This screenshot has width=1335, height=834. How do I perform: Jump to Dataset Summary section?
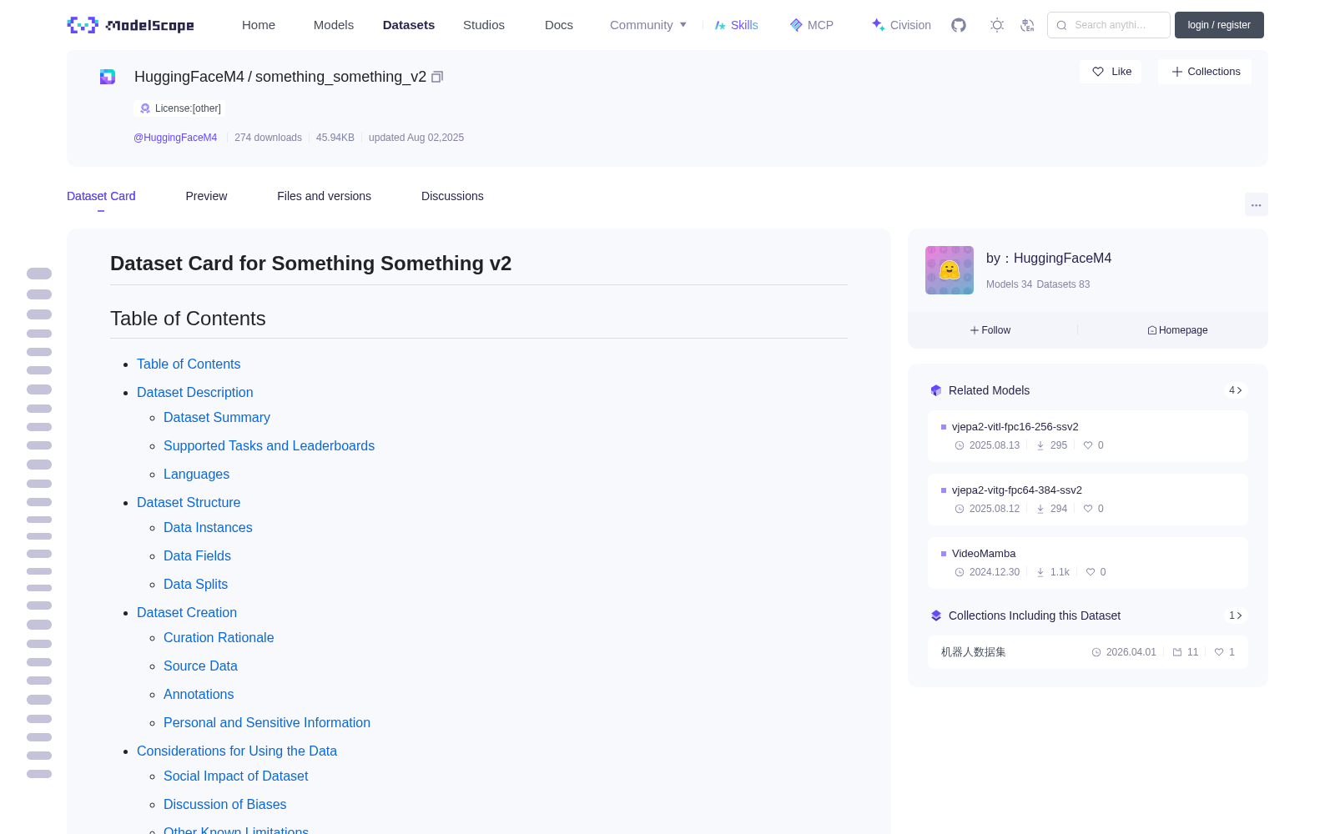217,417
